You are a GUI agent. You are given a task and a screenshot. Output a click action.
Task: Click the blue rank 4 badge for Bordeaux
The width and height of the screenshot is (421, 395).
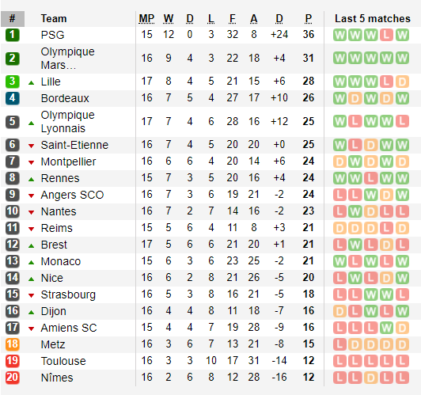tap(13, 98)
